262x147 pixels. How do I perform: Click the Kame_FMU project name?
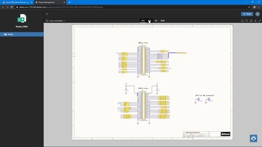(22, 27)
